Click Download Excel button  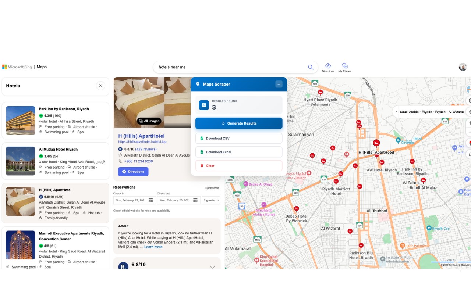click(x=239, y=152)
